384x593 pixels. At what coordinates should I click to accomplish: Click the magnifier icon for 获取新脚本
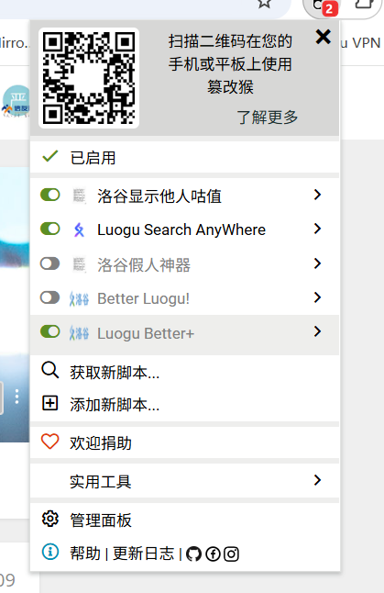(x=50, y=370)
